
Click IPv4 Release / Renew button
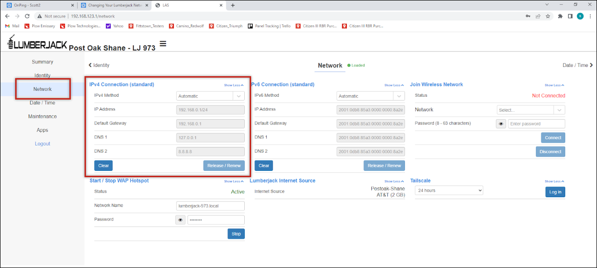[224, 165]
